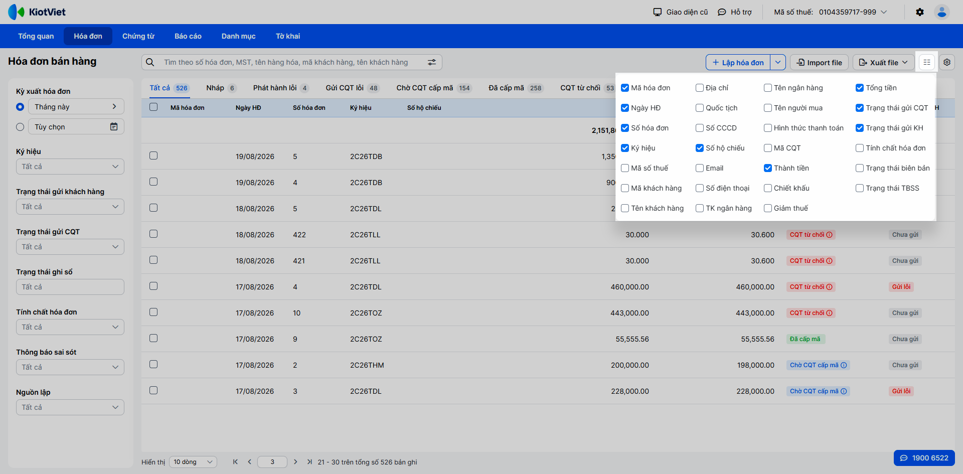Open the calendar icon in Tùy chọn
Screen dimensions: 963x474
point(114,127)
